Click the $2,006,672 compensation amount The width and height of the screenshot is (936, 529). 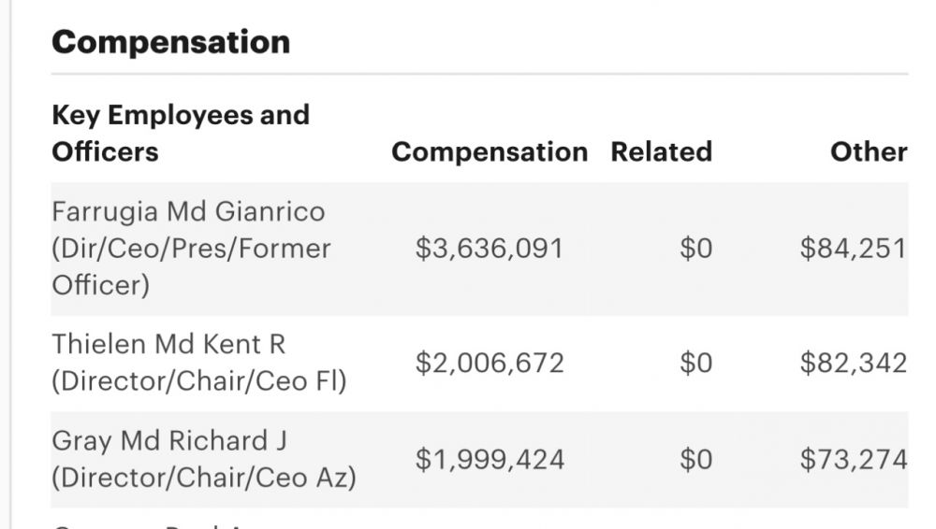click(490, 363)
